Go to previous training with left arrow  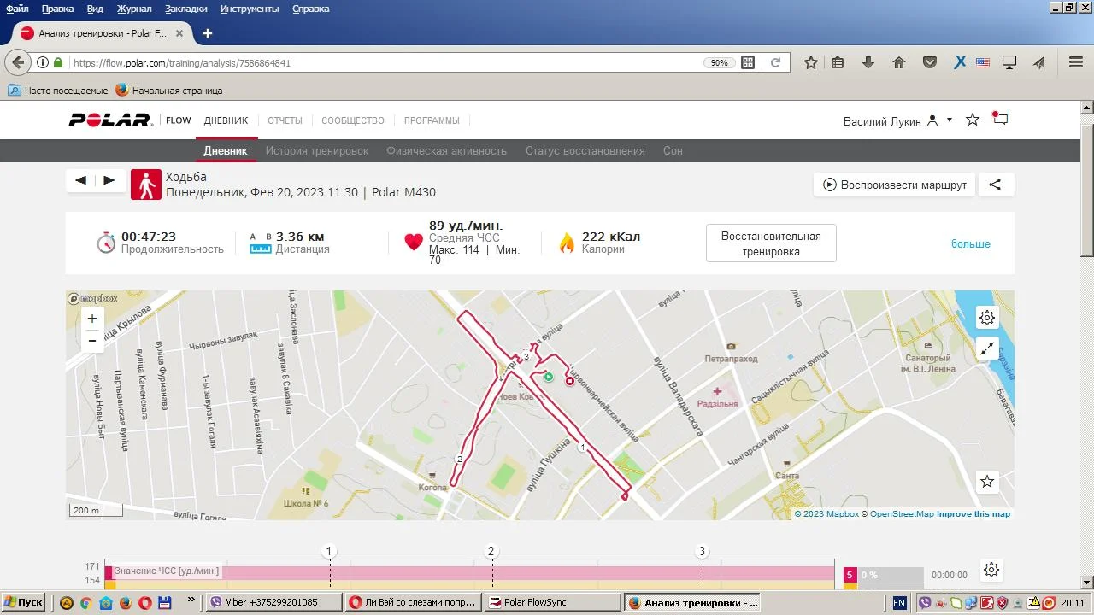click(x=81, y=180)
